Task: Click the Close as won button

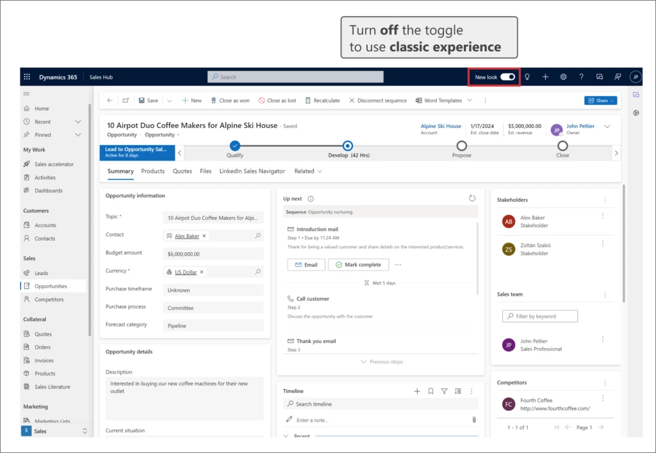Action: point(231,100)
